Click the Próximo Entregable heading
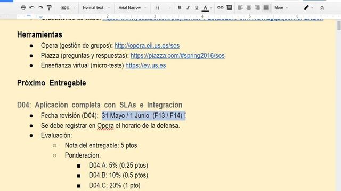Image resolution: width=341 pixels, height=191 pixels. (52, 83)
